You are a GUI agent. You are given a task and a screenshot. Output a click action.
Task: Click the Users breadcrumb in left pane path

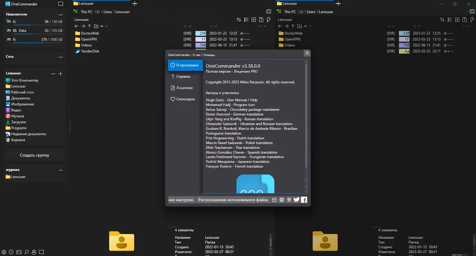click(108, 12)
